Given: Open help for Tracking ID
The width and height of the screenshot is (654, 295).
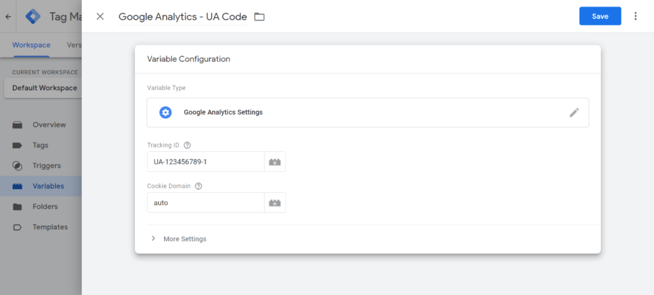Looking at the screenshot, I should coord(187,145).
